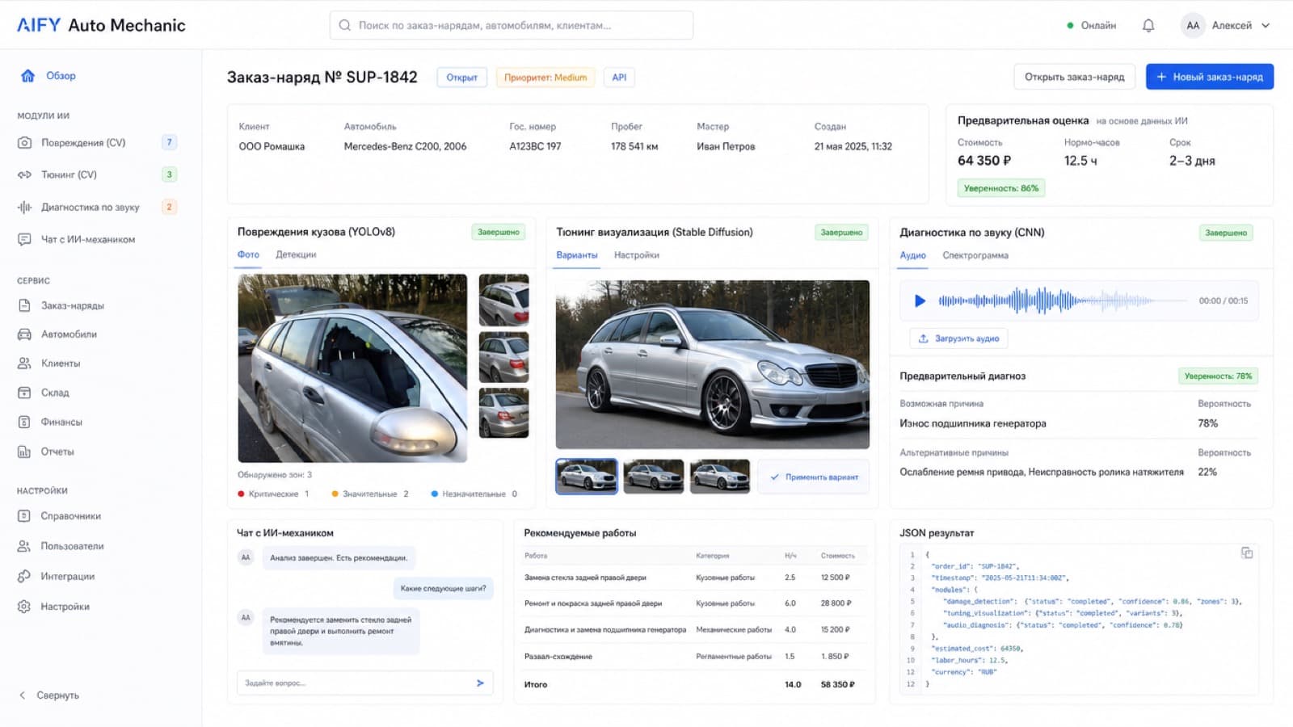Viewport: 1293px width, 727px height.
Task: Select the third damage photo thumbnail
Action: (503, 413)
